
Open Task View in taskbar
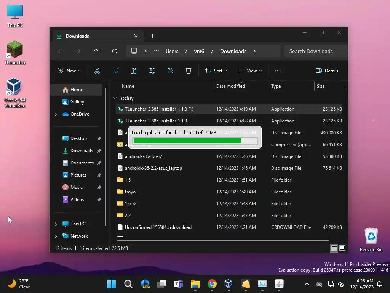(x=162, y=284)
